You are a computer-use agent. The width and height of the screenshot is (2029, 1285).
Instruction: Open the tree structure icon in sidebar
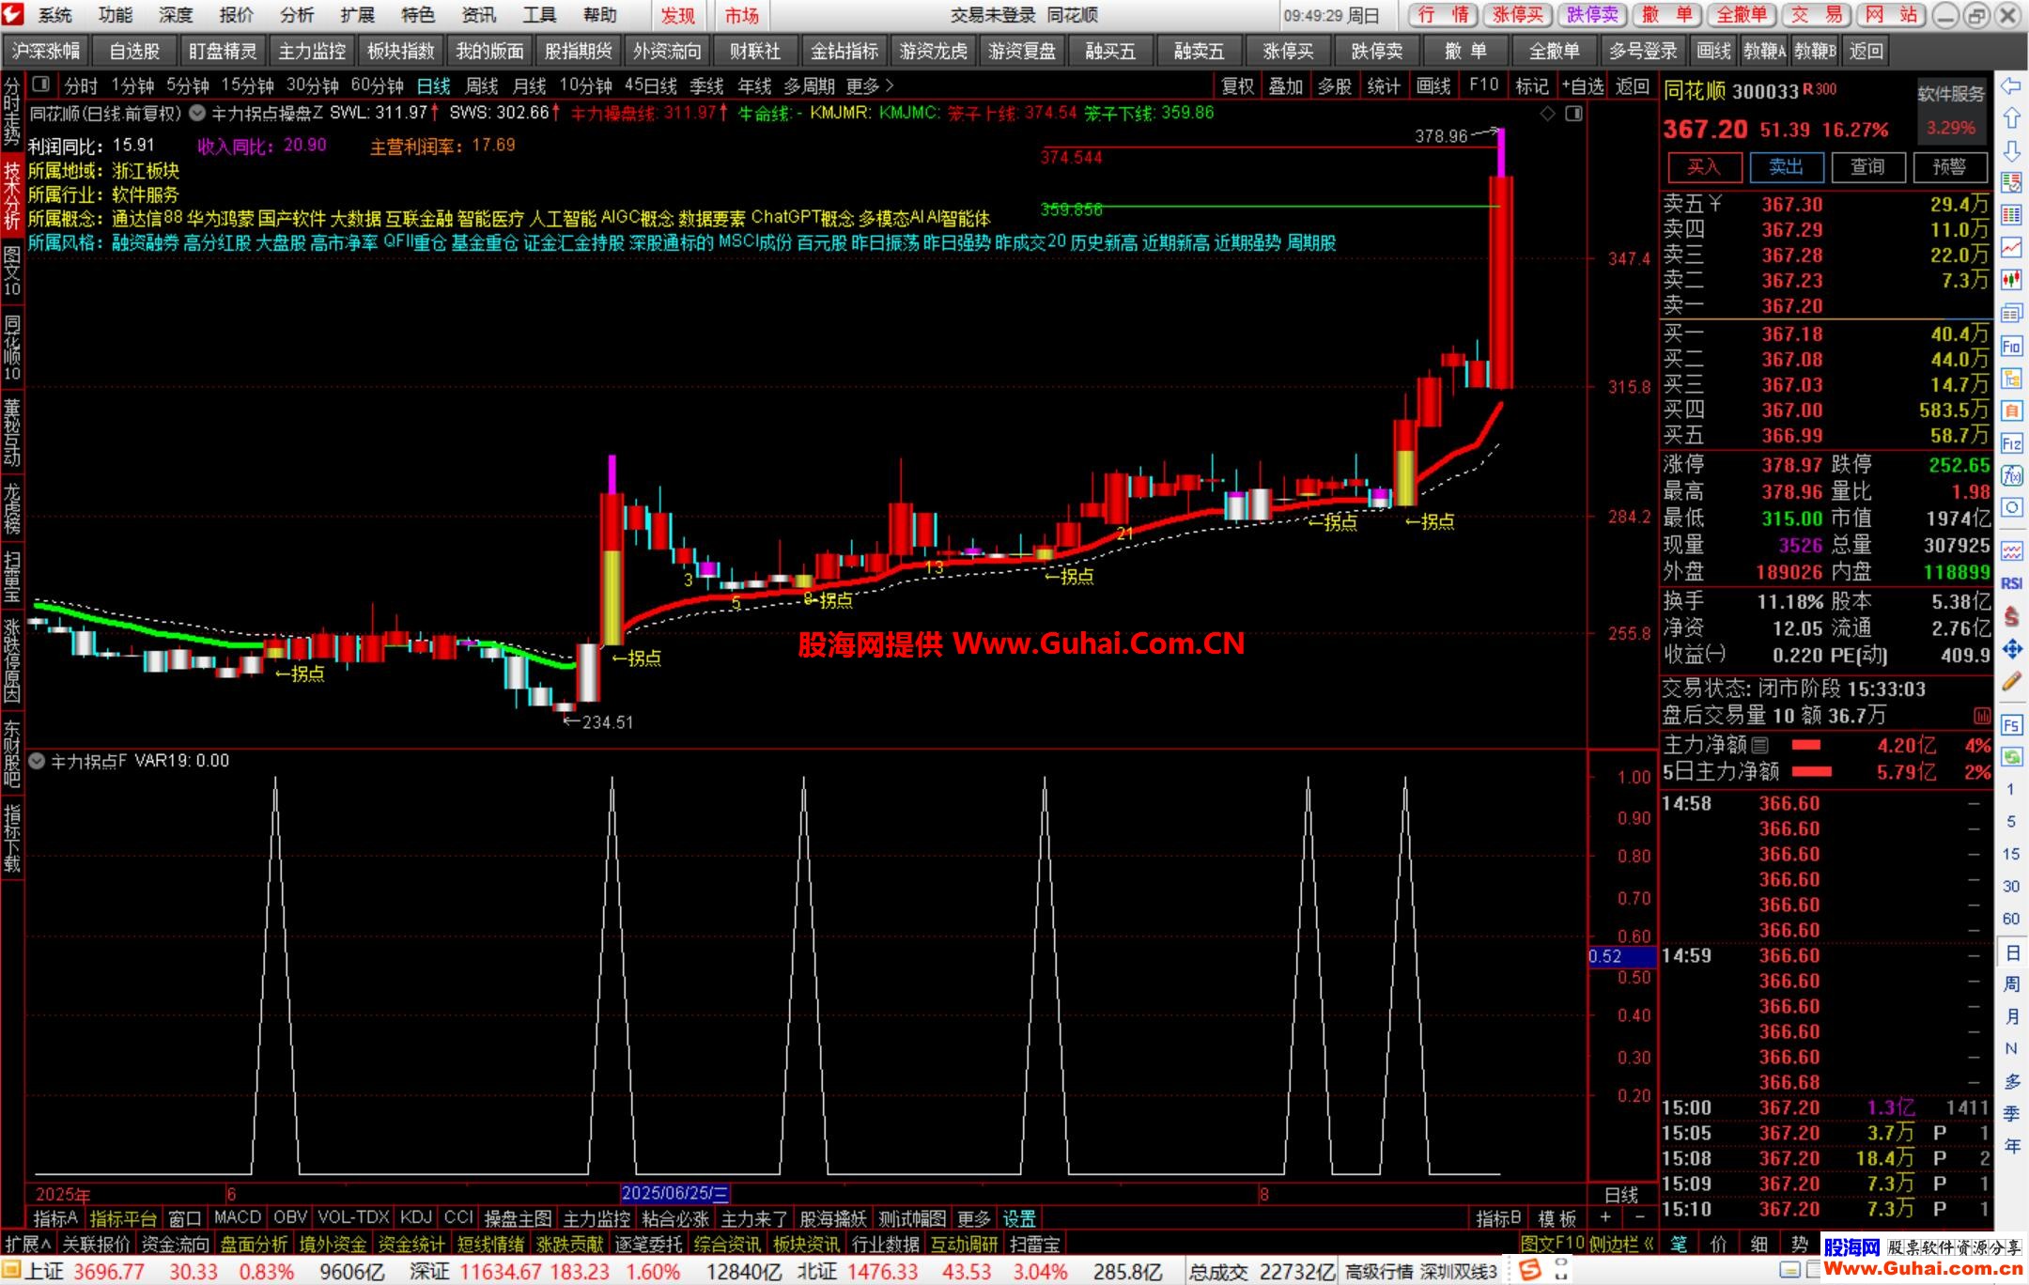(2011, 379)
